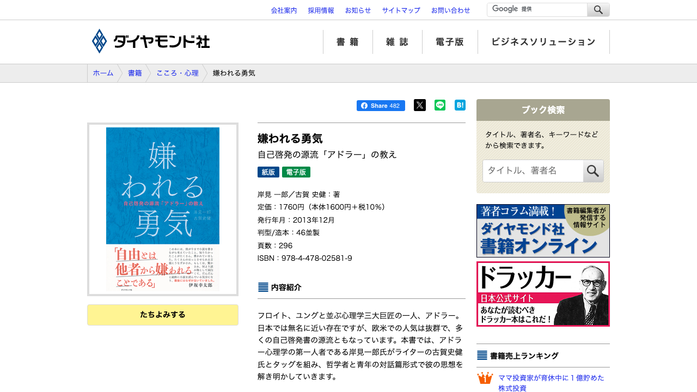Click the たちよみする button

[x=163, y=315]
